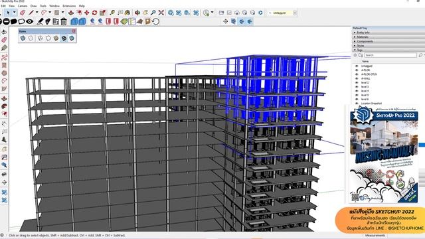Hide the A-WALL tag
Image resolution: width=425 pixels, height=239 pixels.
(357, 78)
